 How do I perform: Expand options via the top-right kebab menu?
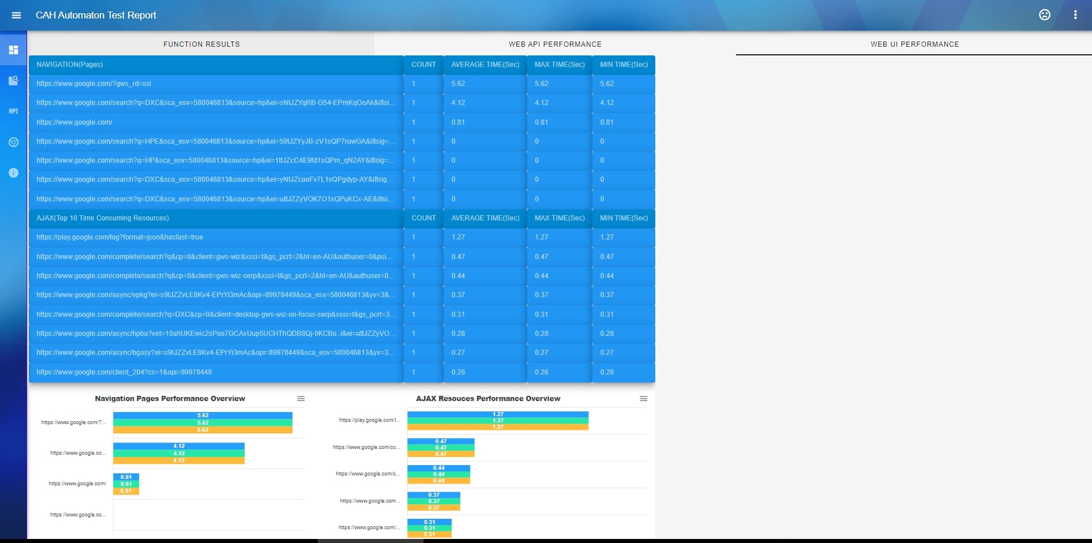1075,16
